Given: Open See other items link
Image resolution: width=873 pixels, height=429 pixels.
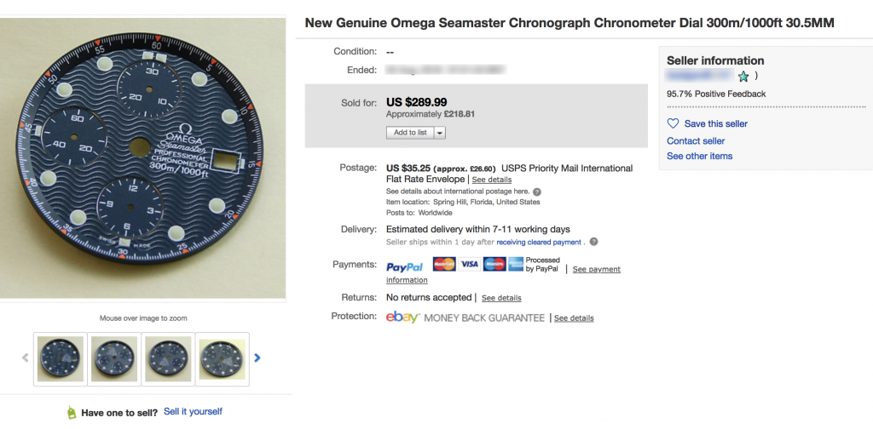Looking at the screenshot, I should tap(700, 156).
